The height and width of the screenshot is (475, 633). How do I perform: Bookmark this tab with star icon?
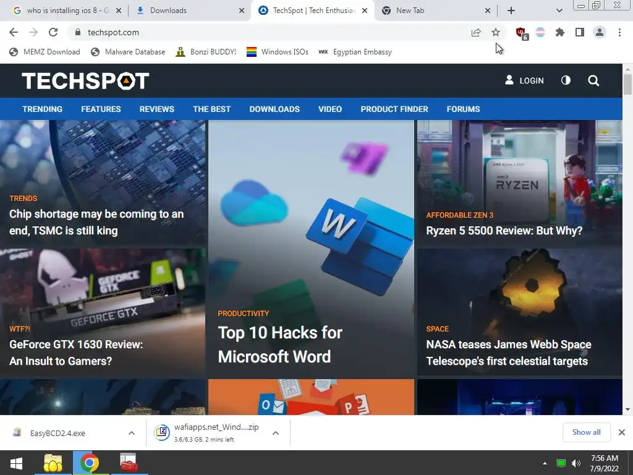pyautogui.click(x=496, y=32)
